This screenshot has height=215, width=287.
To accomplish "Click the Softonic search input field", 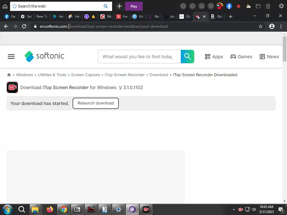I will point(139,57).
